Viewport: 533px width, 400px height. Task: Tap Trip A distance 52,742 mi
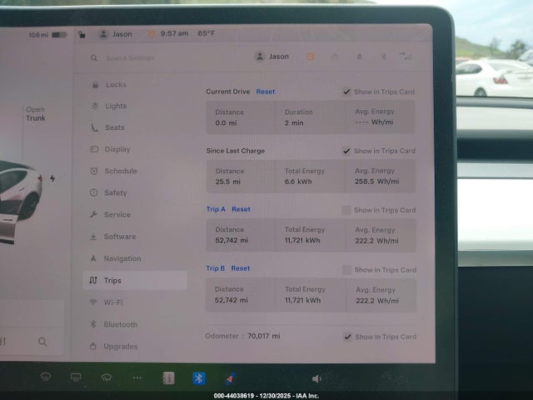pos(232,240)
